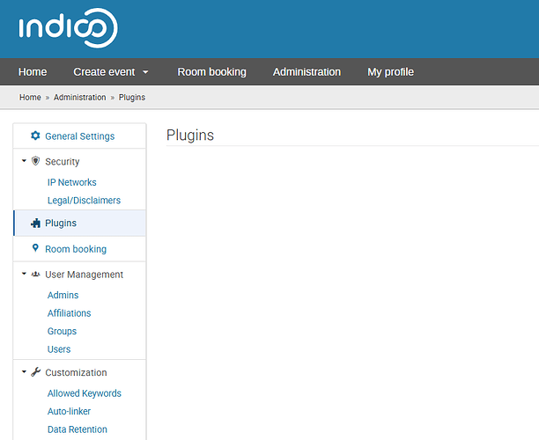
Task: Click the Security shield icon
Action: tap(35, 162)
